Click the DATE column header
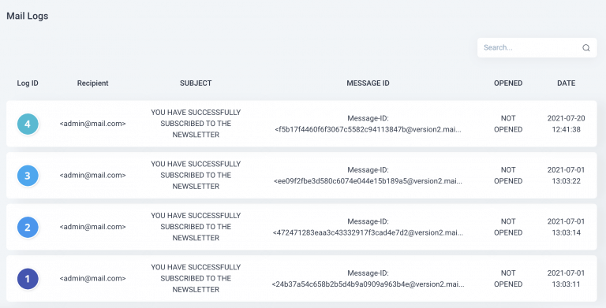The height and width of the screenshot is (308, 606). [567, 83]
